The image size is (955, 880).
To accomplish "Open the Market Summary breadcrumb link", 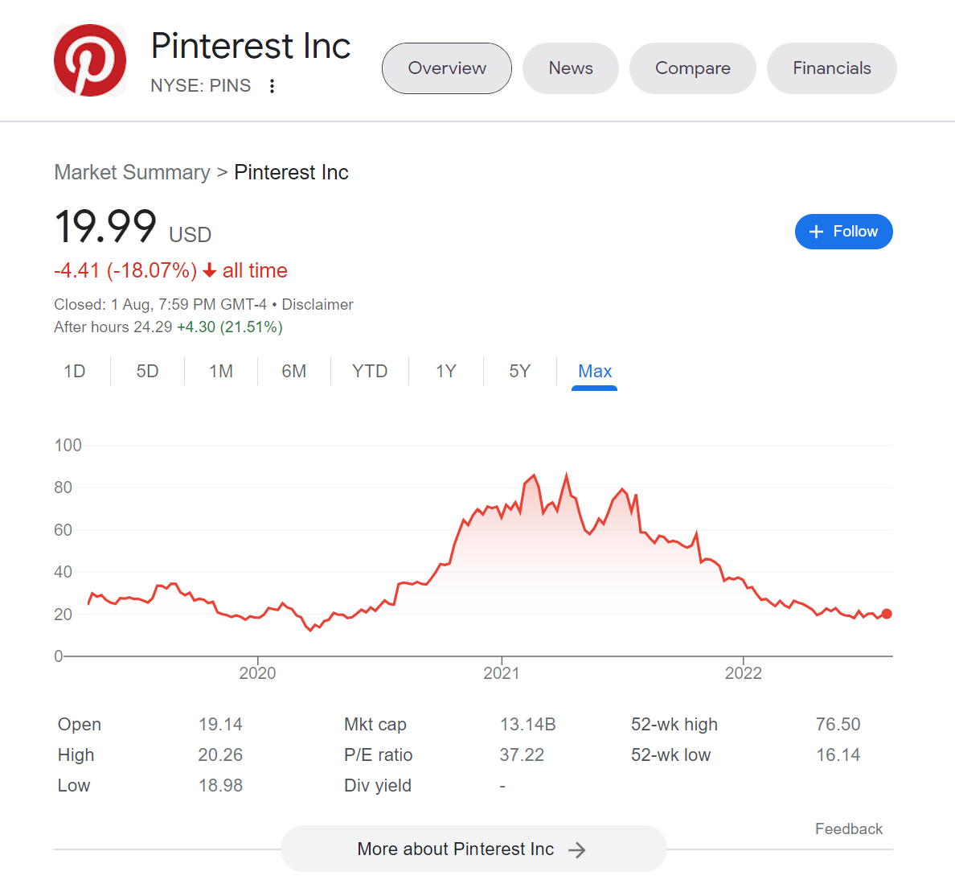I will pos(132,173).
